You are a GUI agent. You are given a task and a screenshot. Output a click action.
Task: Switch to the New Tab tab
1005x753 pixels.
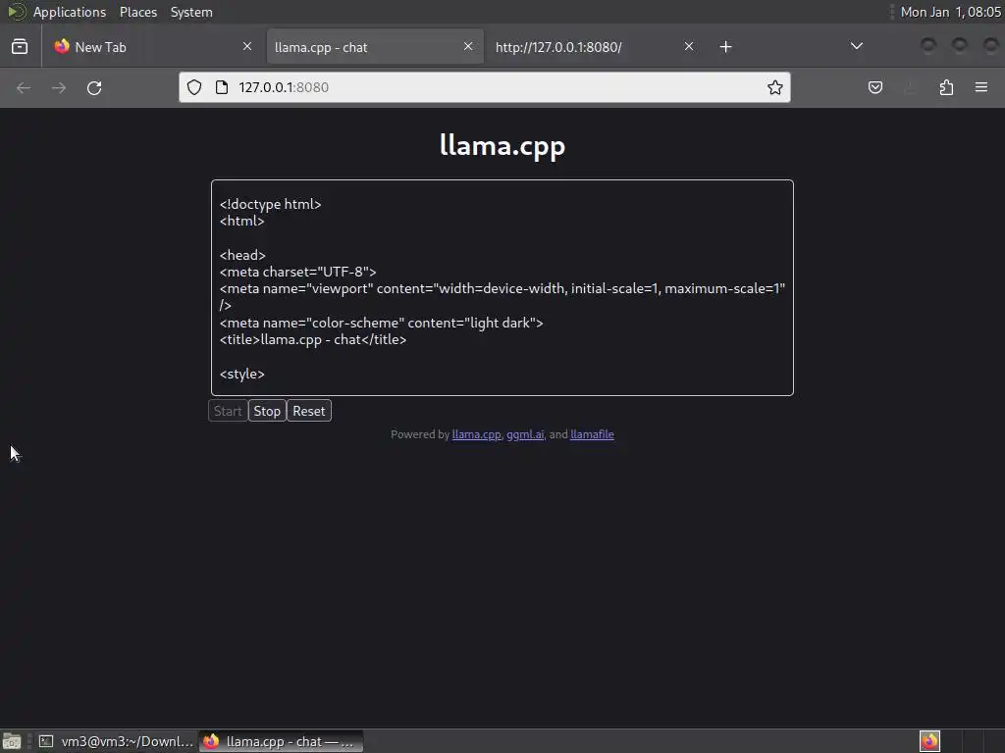click(x=154, y=47)
